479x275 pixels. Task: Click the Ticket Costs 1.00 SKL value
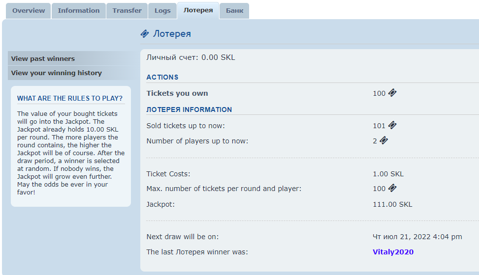coord(388,174)
